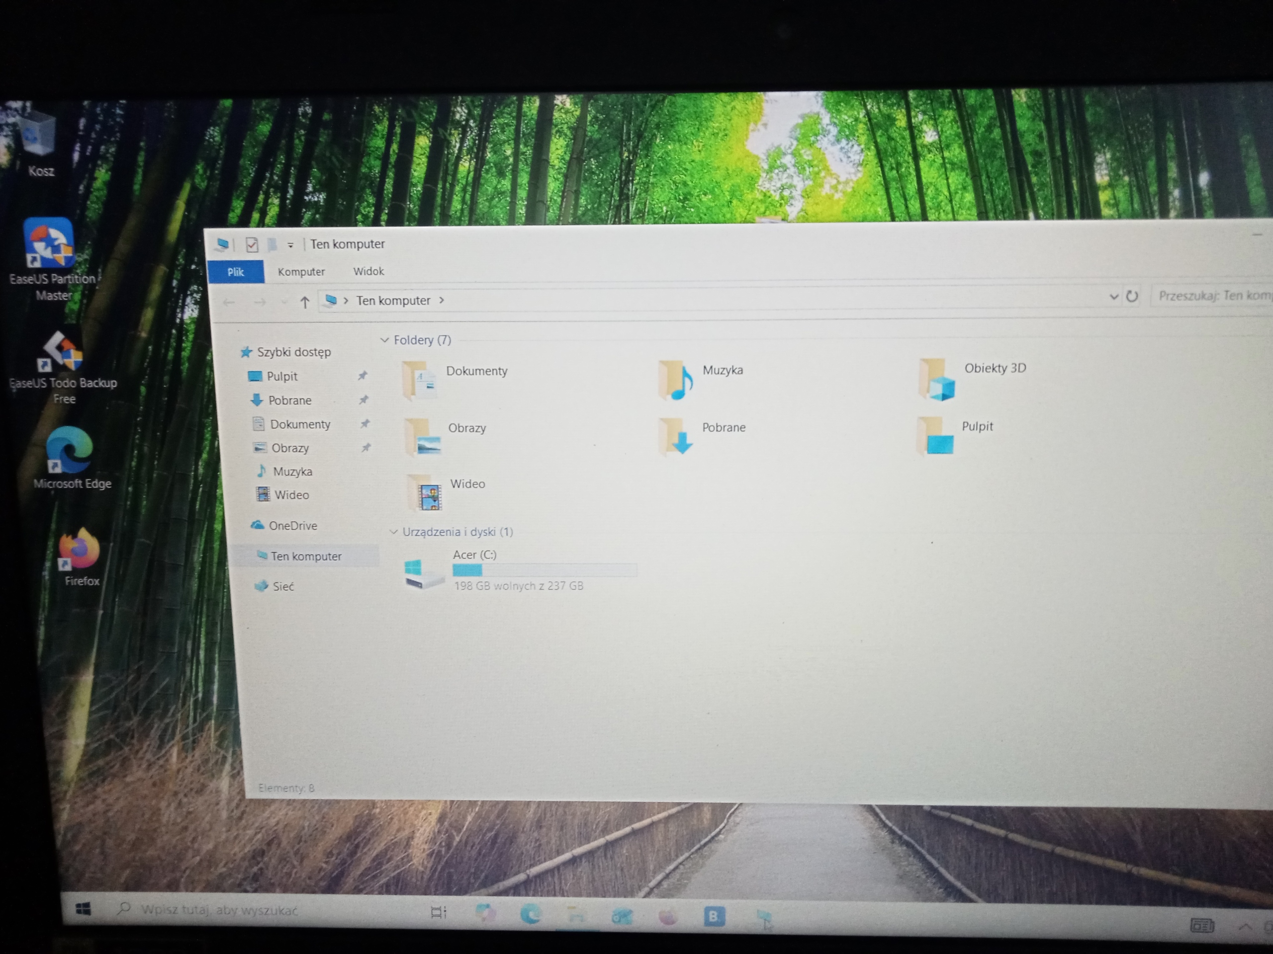1273x954 pixels.
Task: Unpin Pulpit from quick access sidebar
Action: click(363, 376)
